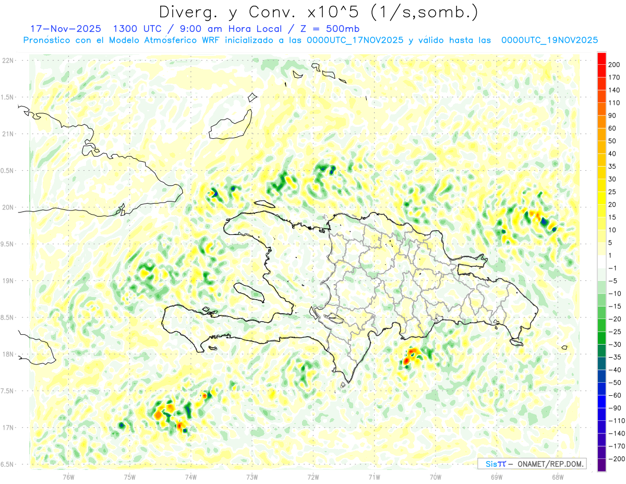Click the '70W' longitude label
626x484 pixels.
coord(436,477)
